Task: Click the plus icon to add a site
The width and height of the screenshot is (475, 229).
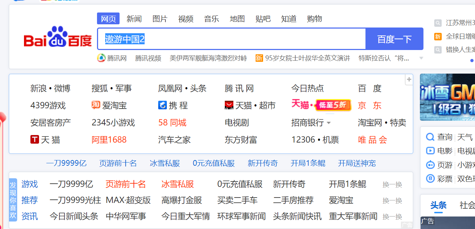Action: click(x=409, y=80)
